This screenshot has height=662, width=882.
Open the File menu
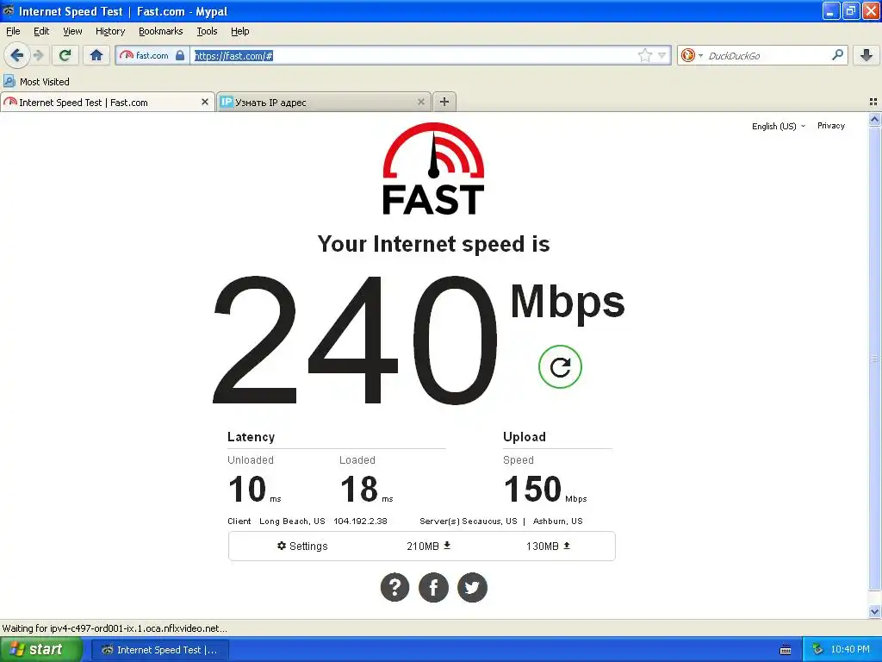pyautogui.click(x=13, y=31)
